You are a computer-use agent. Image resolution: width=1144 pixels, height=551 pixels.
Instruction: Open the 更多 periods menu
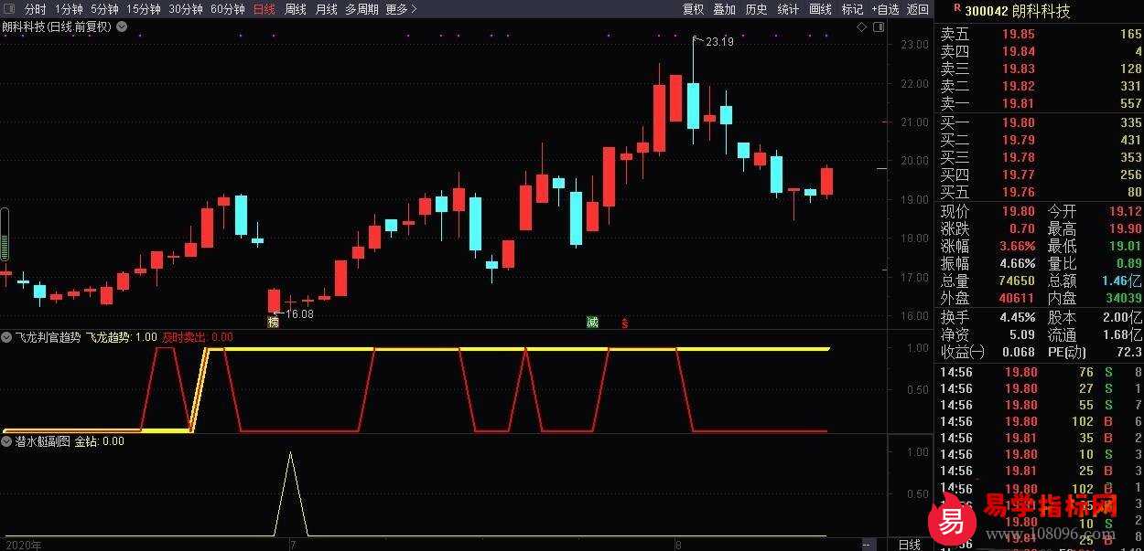401,9
